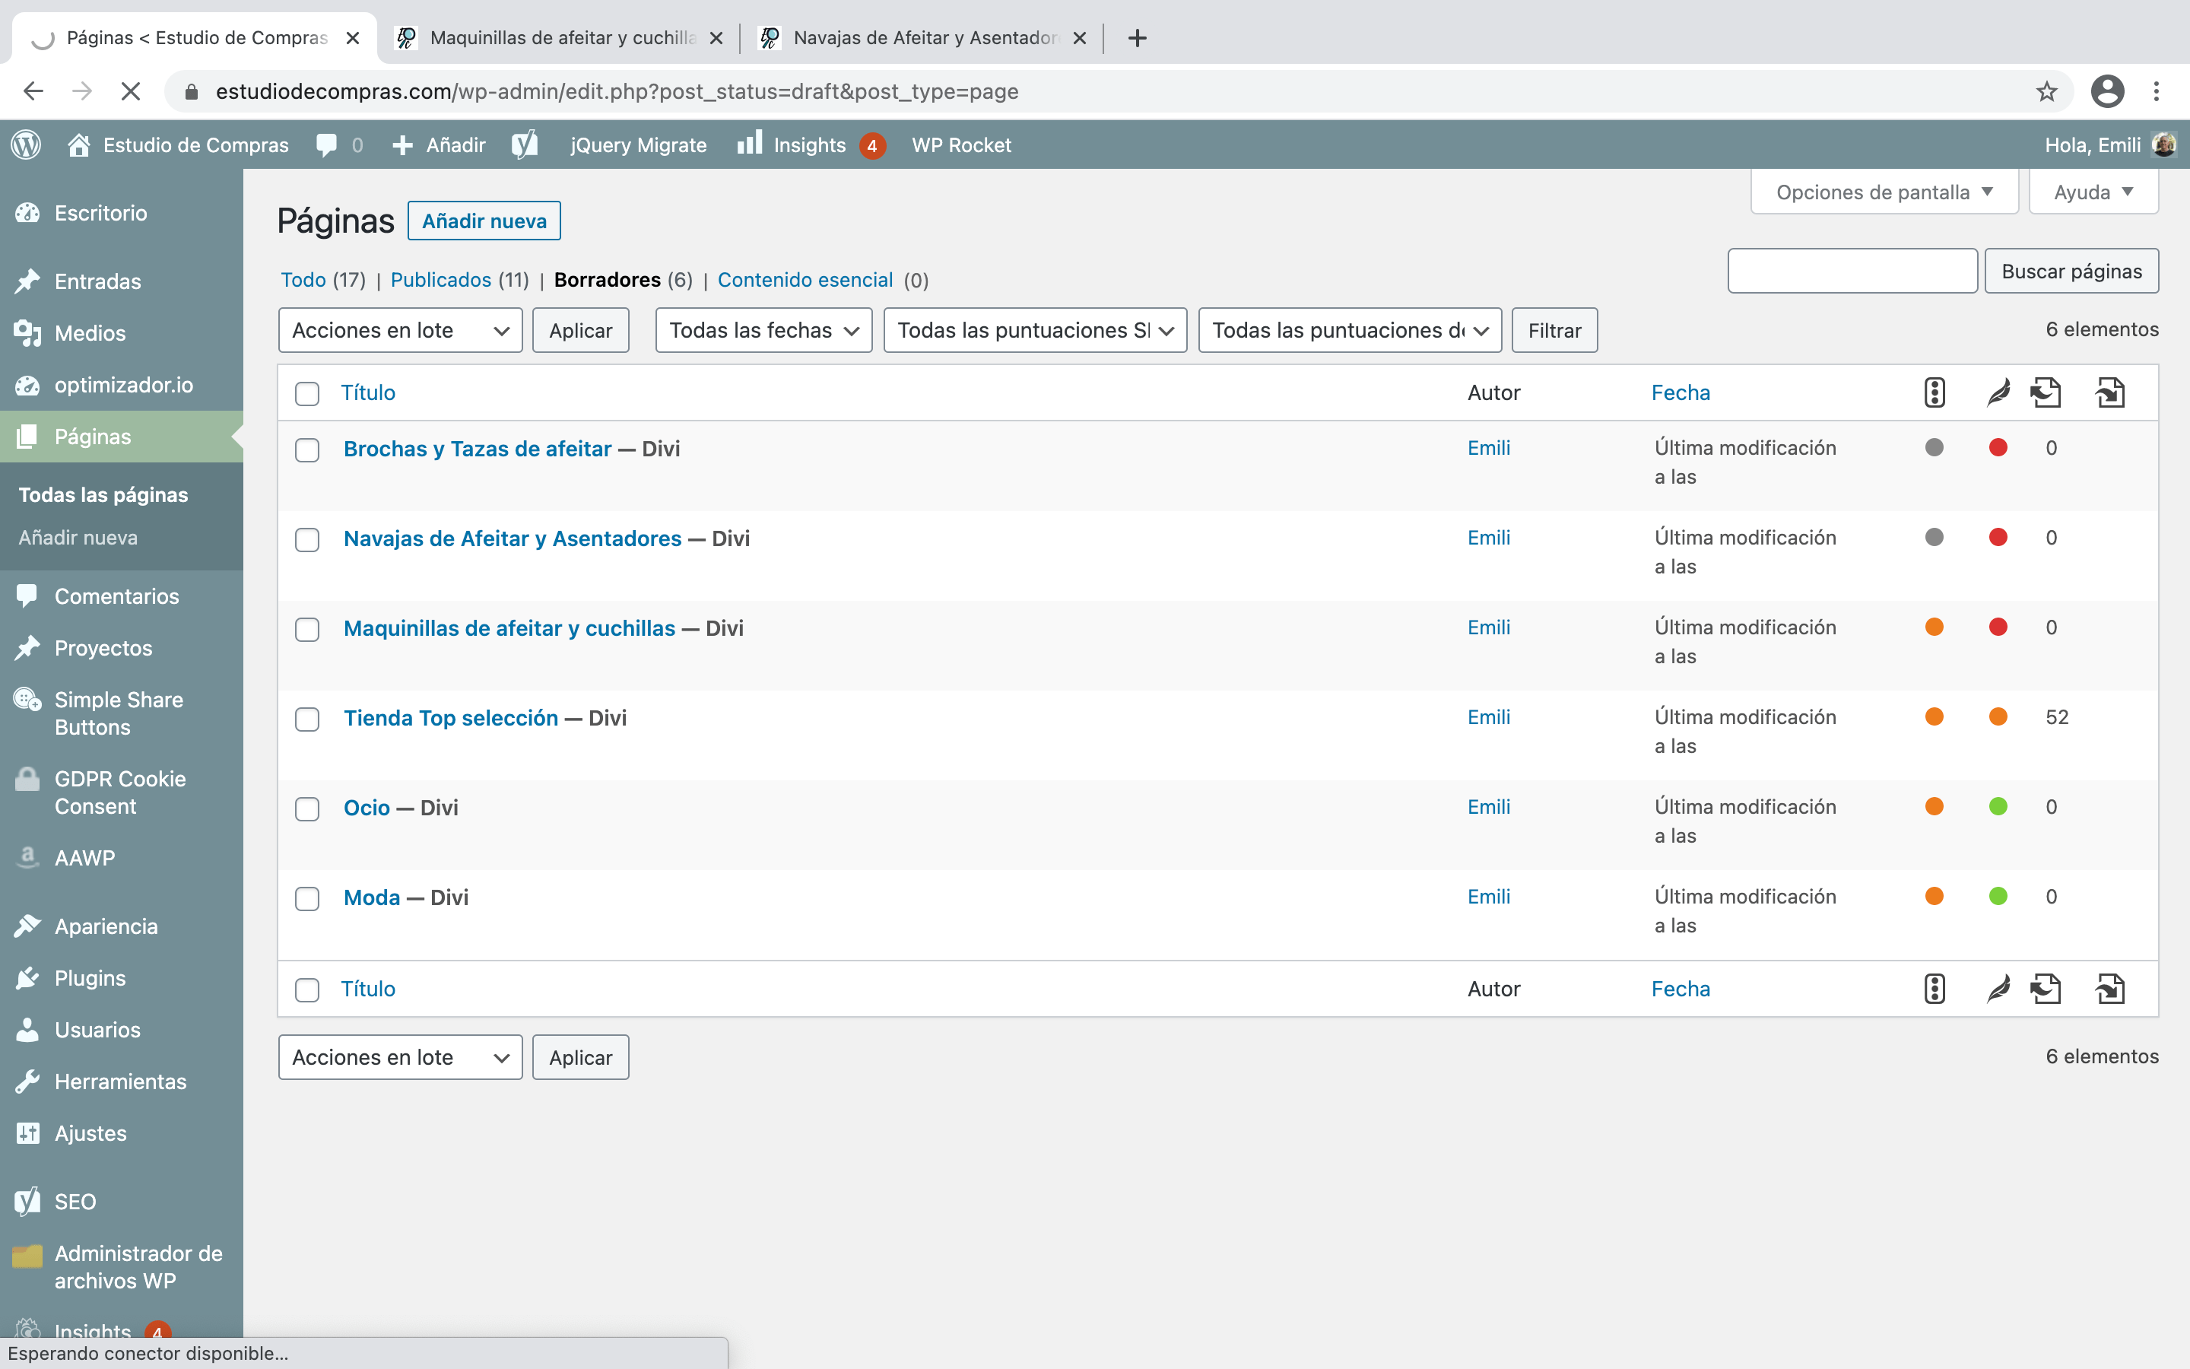Open WP Rocket admin bar menu
This screenshot has width=2190, height=1369.
click(x=961, y=145)
